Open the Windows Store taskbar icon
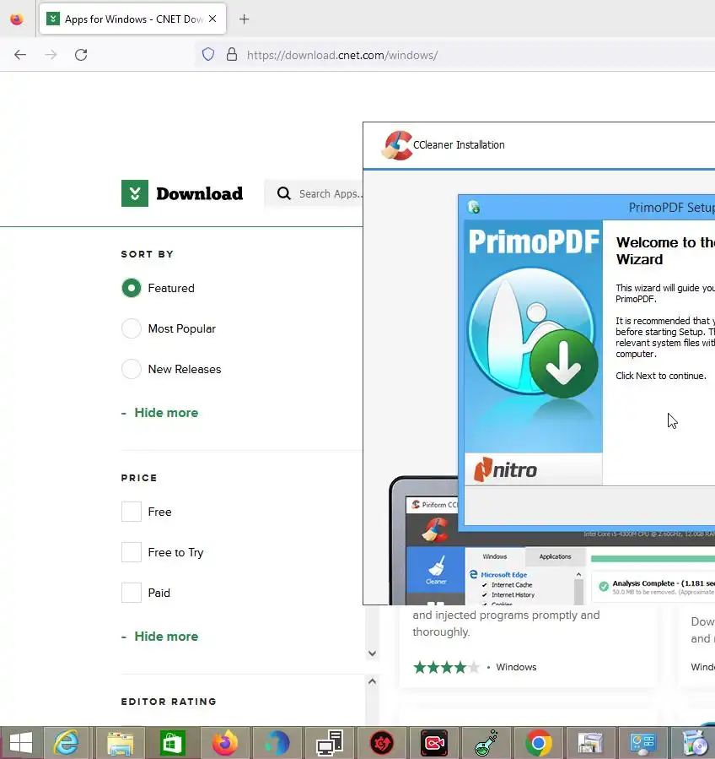 [x=173, y=743]
